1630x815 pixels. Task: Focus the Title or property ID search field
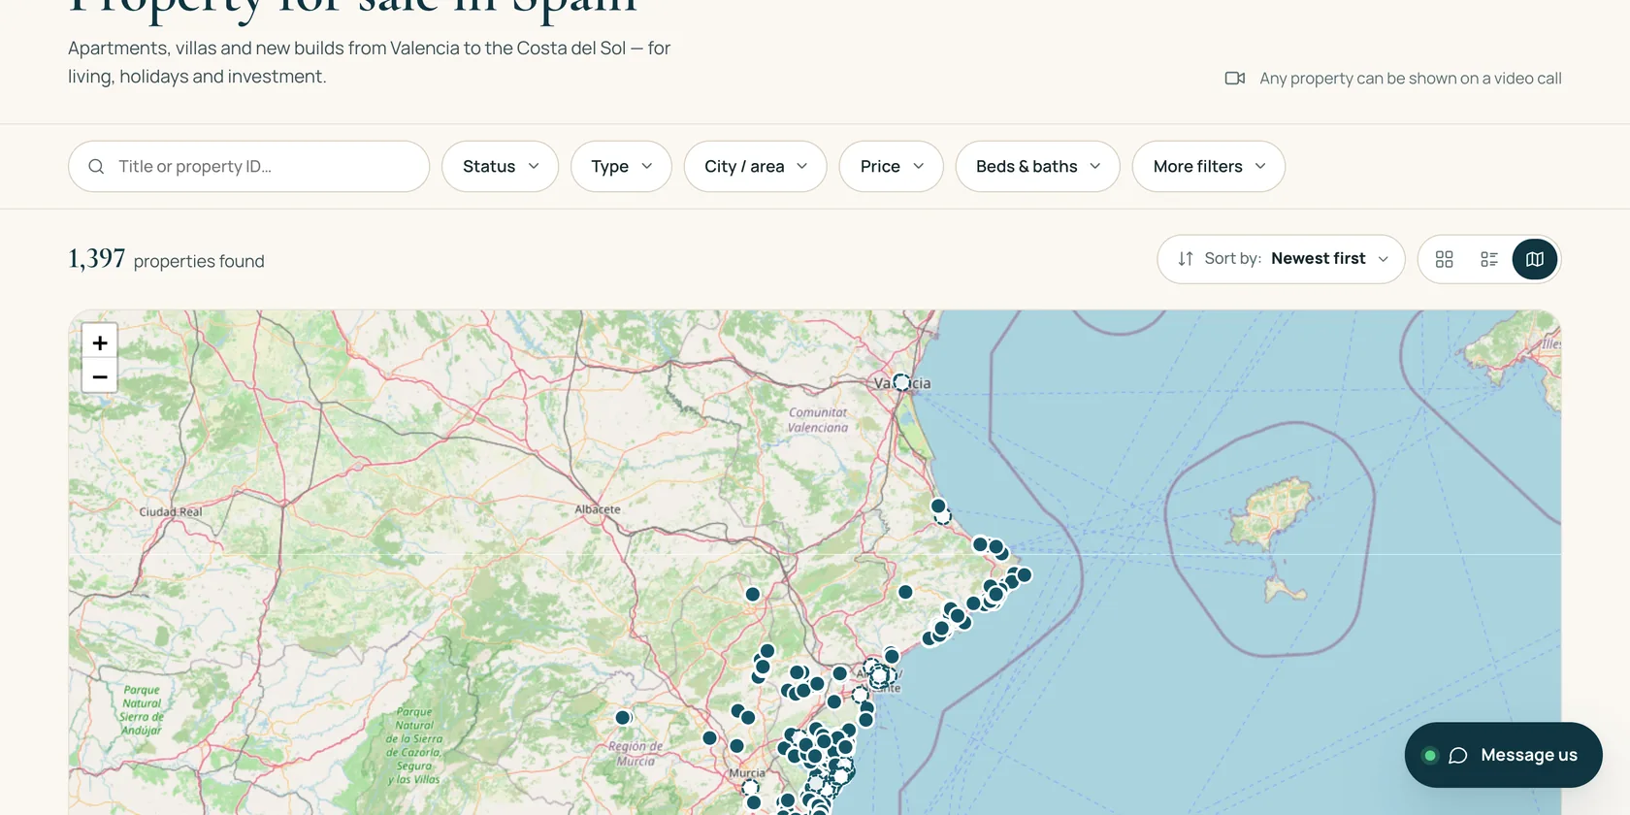click(248, 167)
